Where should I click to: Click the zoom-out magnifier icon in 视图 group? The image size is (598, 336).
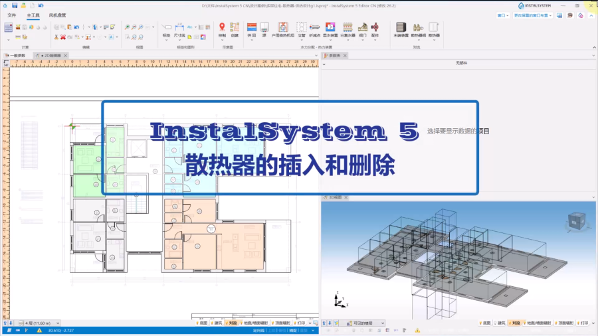coord(134,27)
